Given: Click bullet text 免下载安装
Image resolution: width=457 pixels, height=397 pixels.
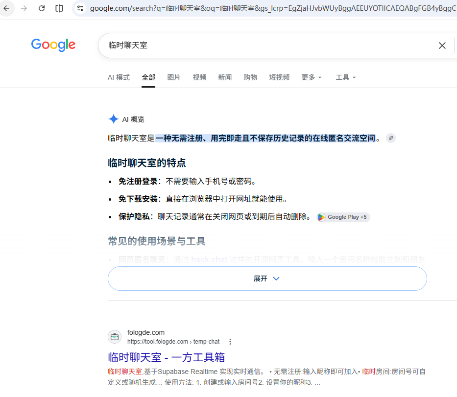Looking at the screenshot, I should point(138,199).
